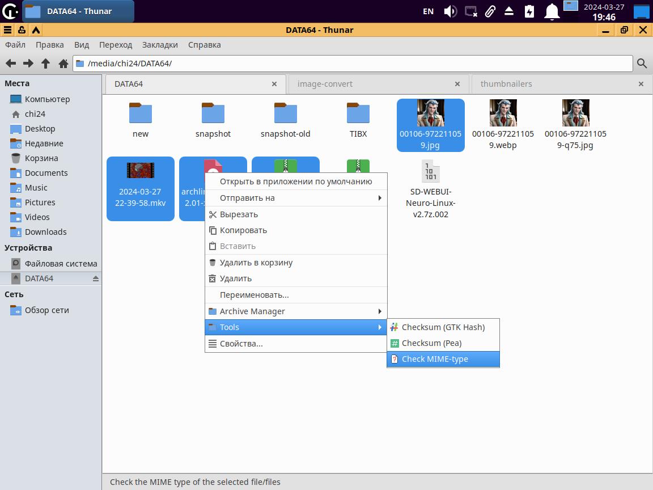Screen dimensions: 653x490
Task: Click the location path input field
Action: tap(353, 64)
